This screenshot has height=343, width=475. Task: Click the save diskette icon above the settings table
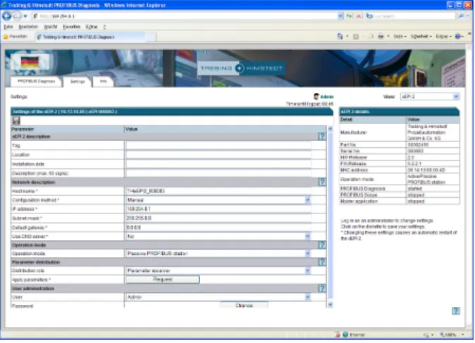pyautogui.click(x=16, y=120)
